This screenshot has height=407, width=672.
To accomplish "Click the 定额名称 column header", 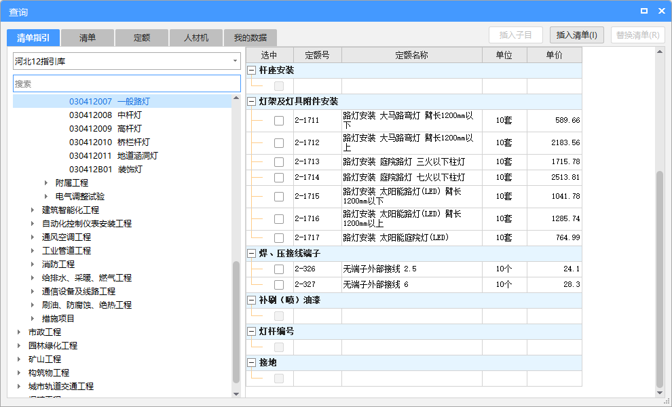I will point(411,55).
